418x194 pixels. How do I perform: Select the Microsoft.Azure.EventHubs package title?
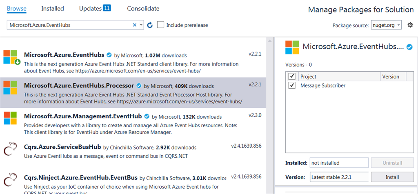click(64, 55)
